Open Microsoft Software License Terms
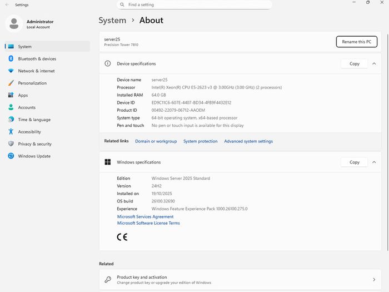The width and height of the screenshot is (389, 292). [x=148, y=223]
